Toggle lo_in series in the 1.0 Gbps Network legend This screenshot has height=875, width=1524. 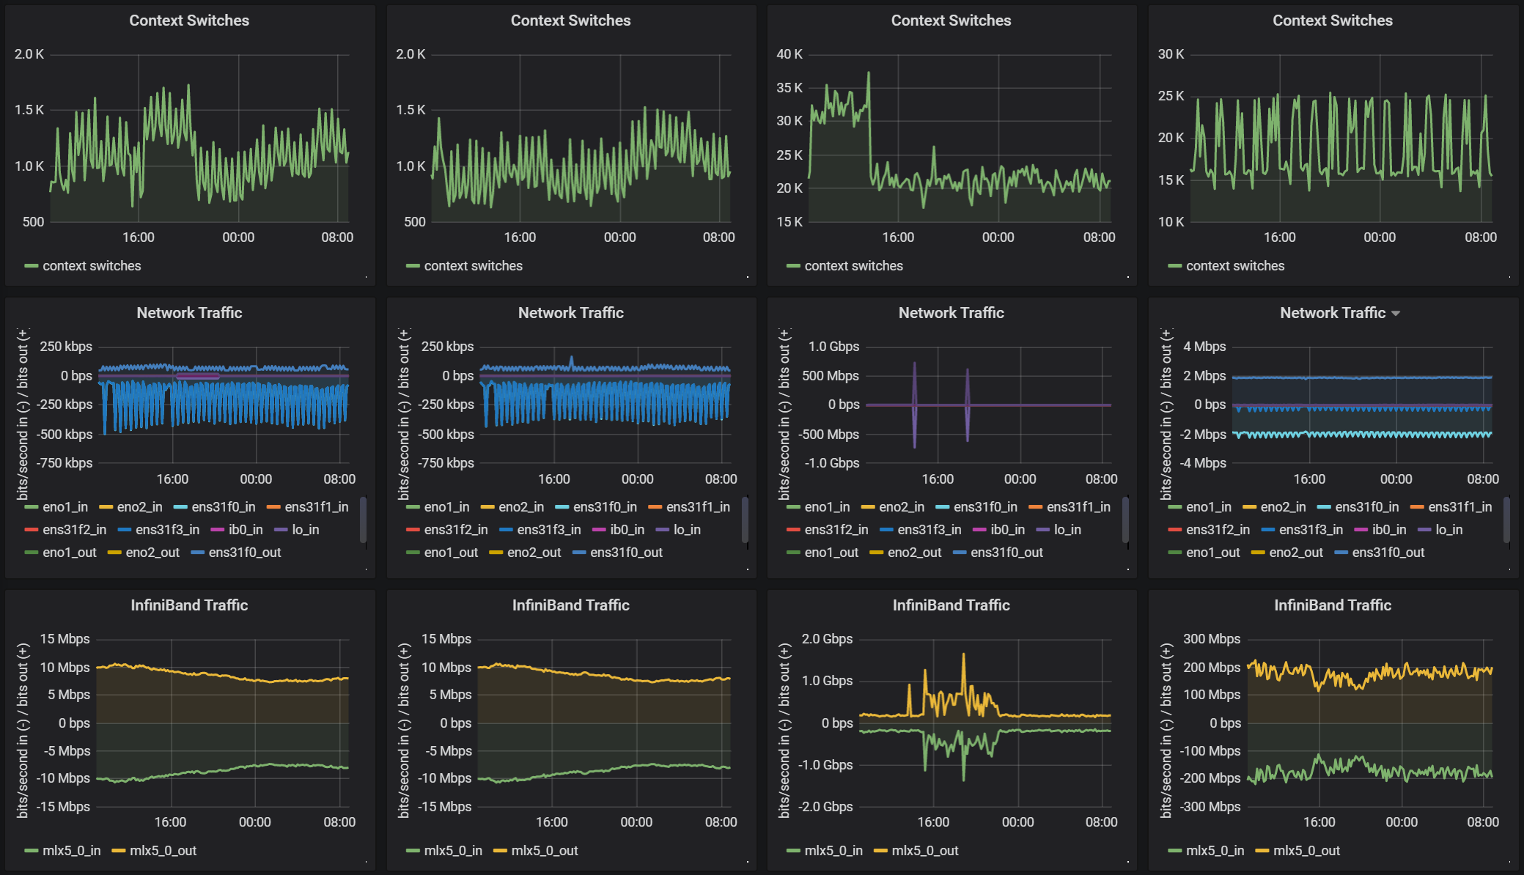(1067, 530)
